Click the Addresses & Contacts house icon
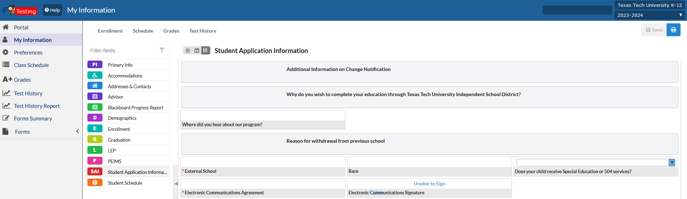 95,86
